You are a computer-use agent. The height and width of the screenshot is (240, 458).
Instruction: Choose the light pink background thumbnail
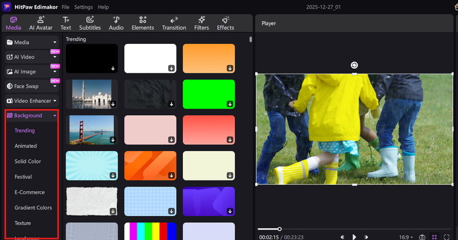(x=150, y=130)
